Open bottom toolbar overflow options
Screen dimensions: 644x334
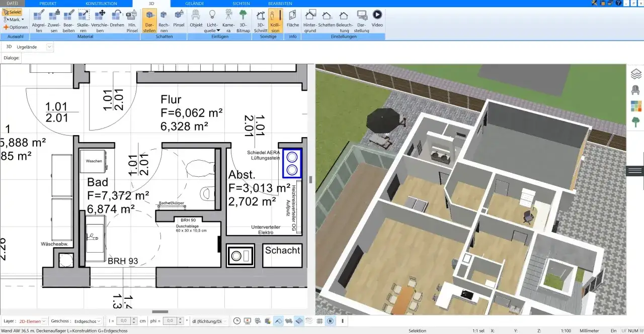coord(343,321)
